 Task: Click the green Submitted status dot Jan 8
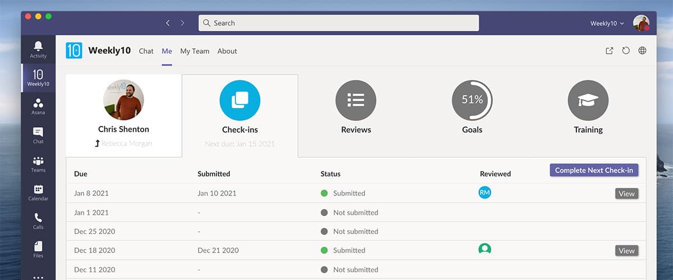click(x=324, y=193)
